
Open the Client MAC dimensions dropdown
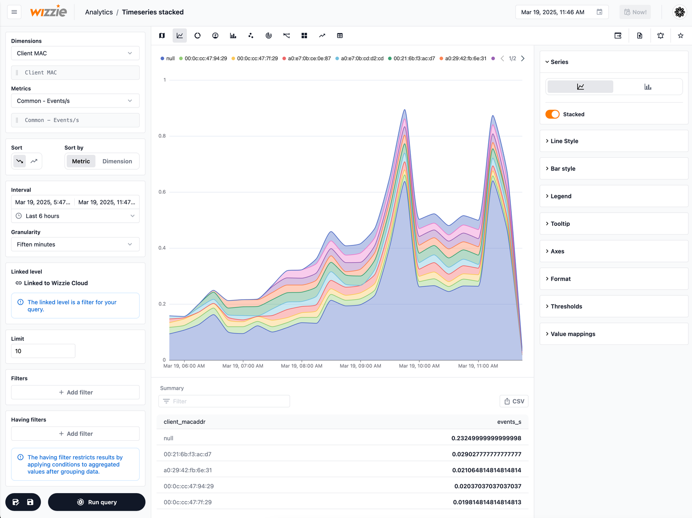75,53
